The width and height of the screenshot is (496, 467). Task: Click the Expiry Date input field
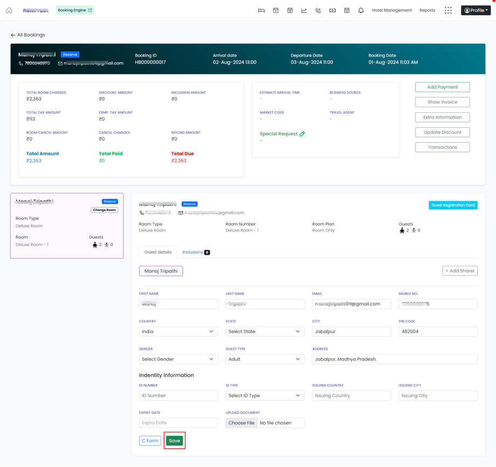coord(178,423)
